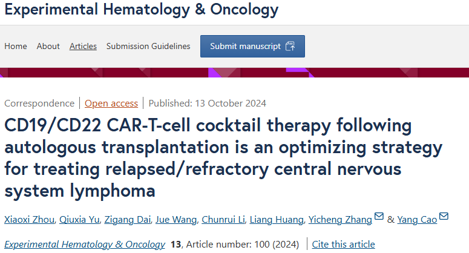Click the Jue Wang author name

176,220
